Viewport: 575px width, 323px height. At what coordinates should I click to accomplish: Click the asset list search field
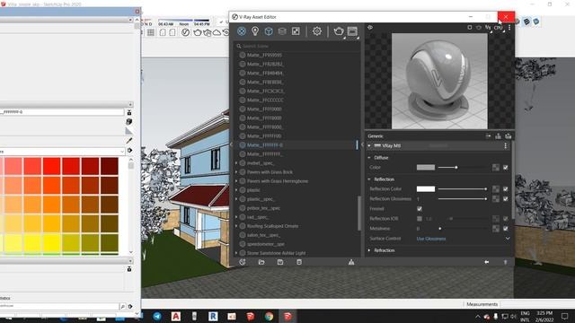click(297, 46)
